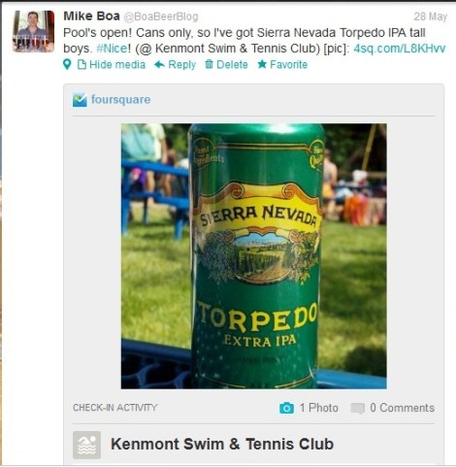The image size is (456, 467).
Task: View the 0 Comments link
Action: pos(402,408)
